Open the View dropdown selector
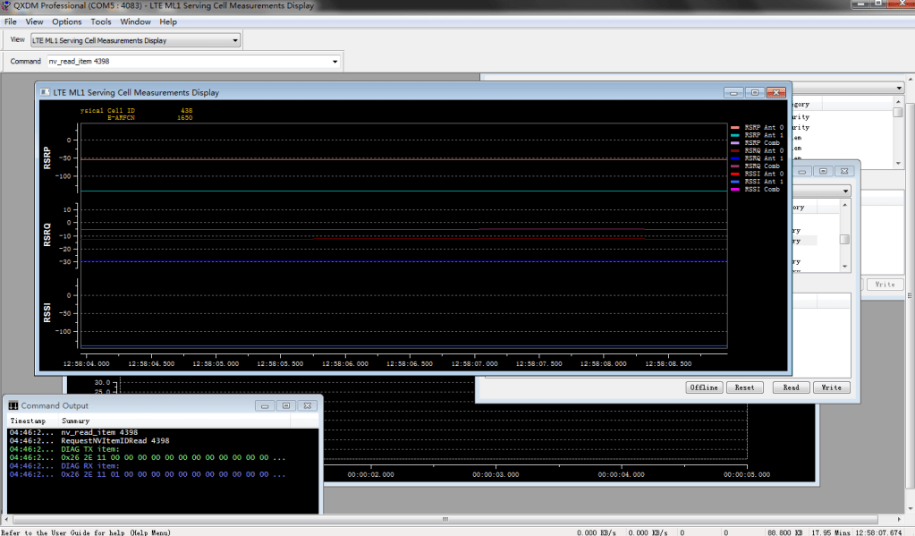This screenshot has width=915, height=536. (x=235, y=40)
